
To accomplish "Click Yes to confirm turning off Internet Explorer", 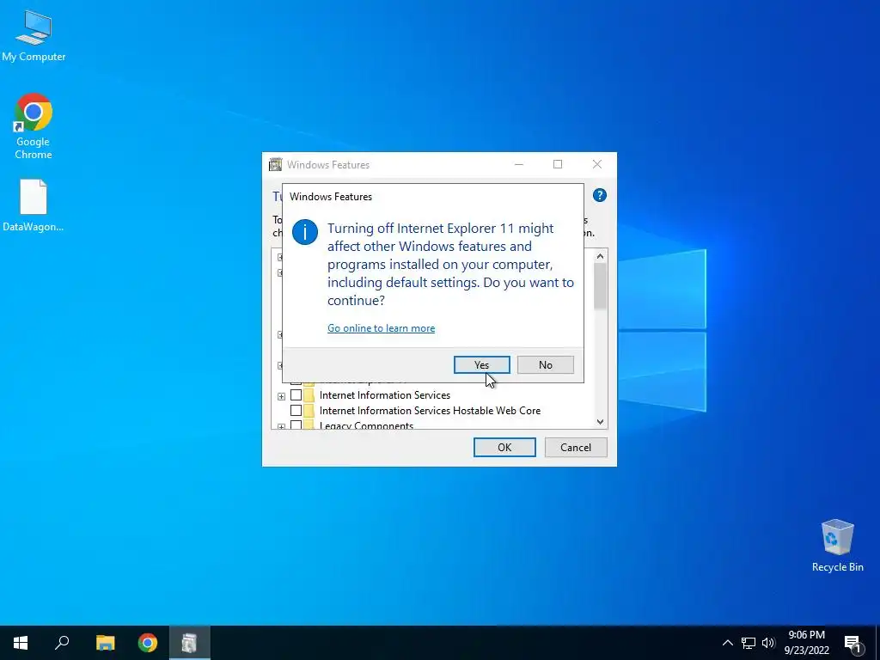I will click(x=481, y=364).
